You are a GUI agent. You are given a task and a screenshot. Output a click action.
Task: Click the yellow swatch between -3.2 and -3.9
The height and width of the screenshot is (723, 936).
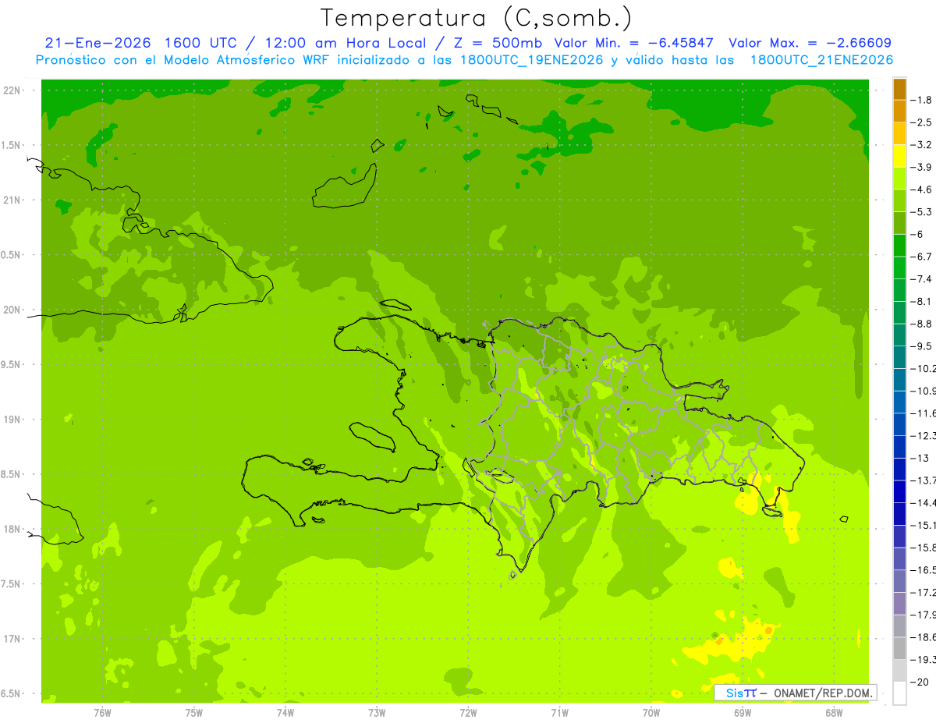click(x=899, y=156)
